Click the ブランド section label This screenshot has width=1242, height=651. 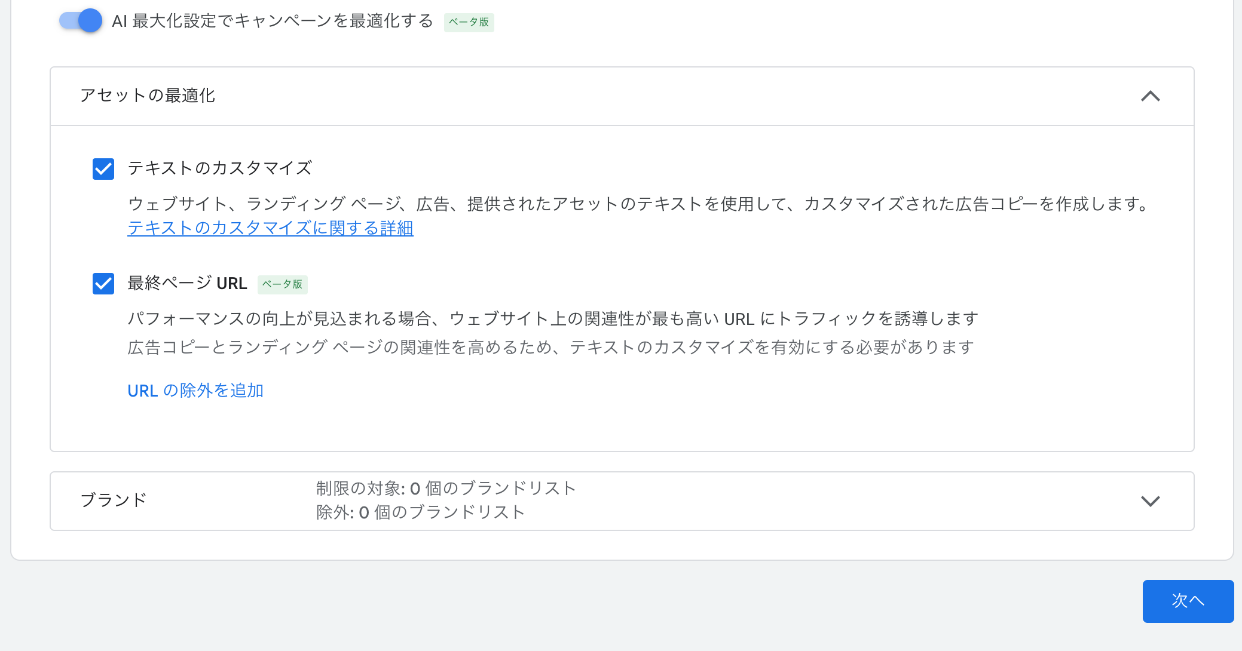(x=114, y=500)
